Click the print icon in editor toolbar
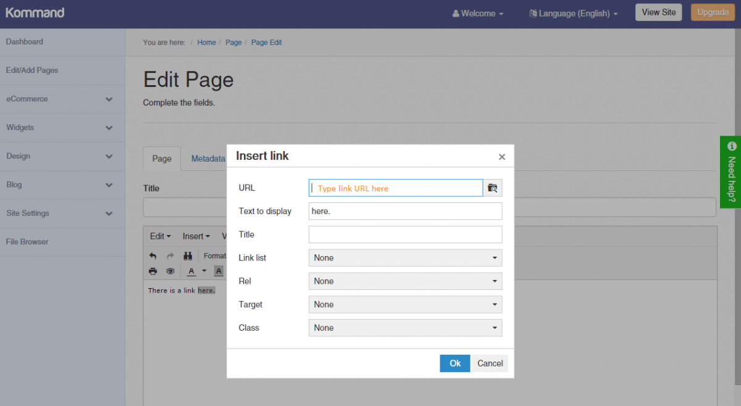This screenshot has height=406, width=741. coord(153,271)
